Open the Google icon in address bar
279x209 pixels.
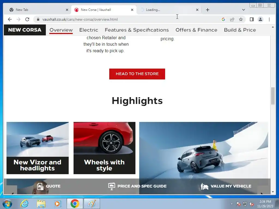pyautogui.click(x=223, y=19)
